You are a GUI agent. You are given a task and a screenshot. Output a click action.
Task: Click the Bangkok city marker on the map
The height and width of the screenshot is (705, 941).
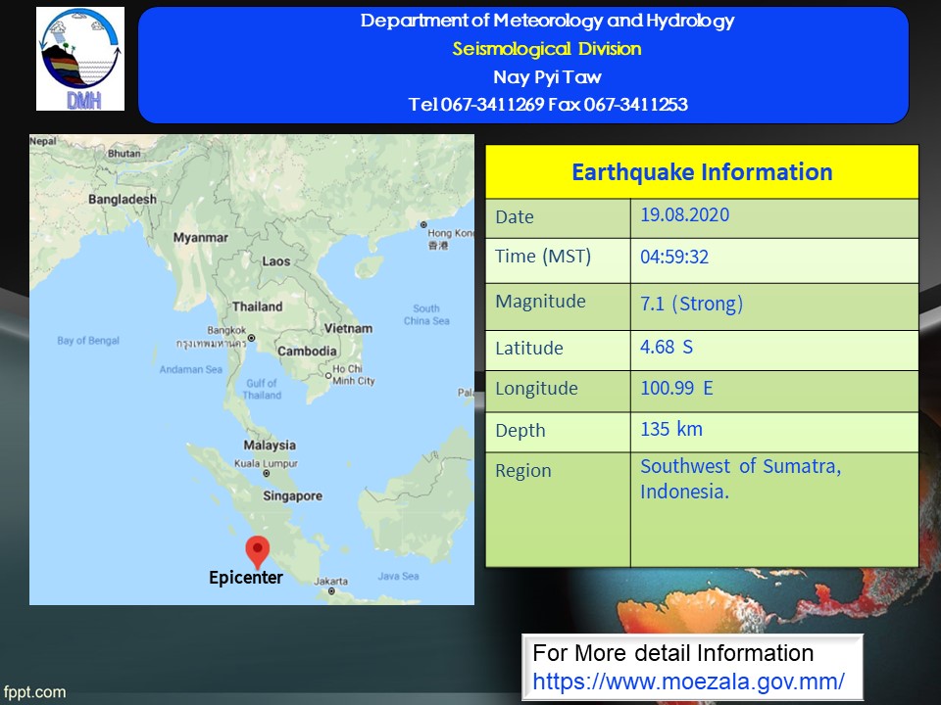click(x=252, y=338)
